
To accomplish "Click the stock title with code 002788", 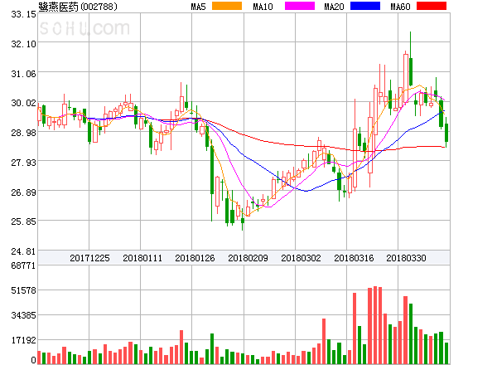I will click(78, 7).
